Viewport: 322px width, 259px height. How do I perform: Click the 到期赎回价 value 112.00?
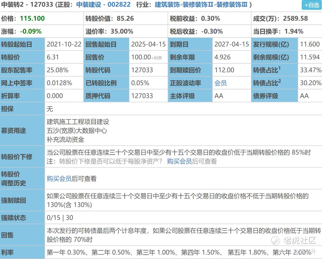pyautogui.click(x=224, y=70)
